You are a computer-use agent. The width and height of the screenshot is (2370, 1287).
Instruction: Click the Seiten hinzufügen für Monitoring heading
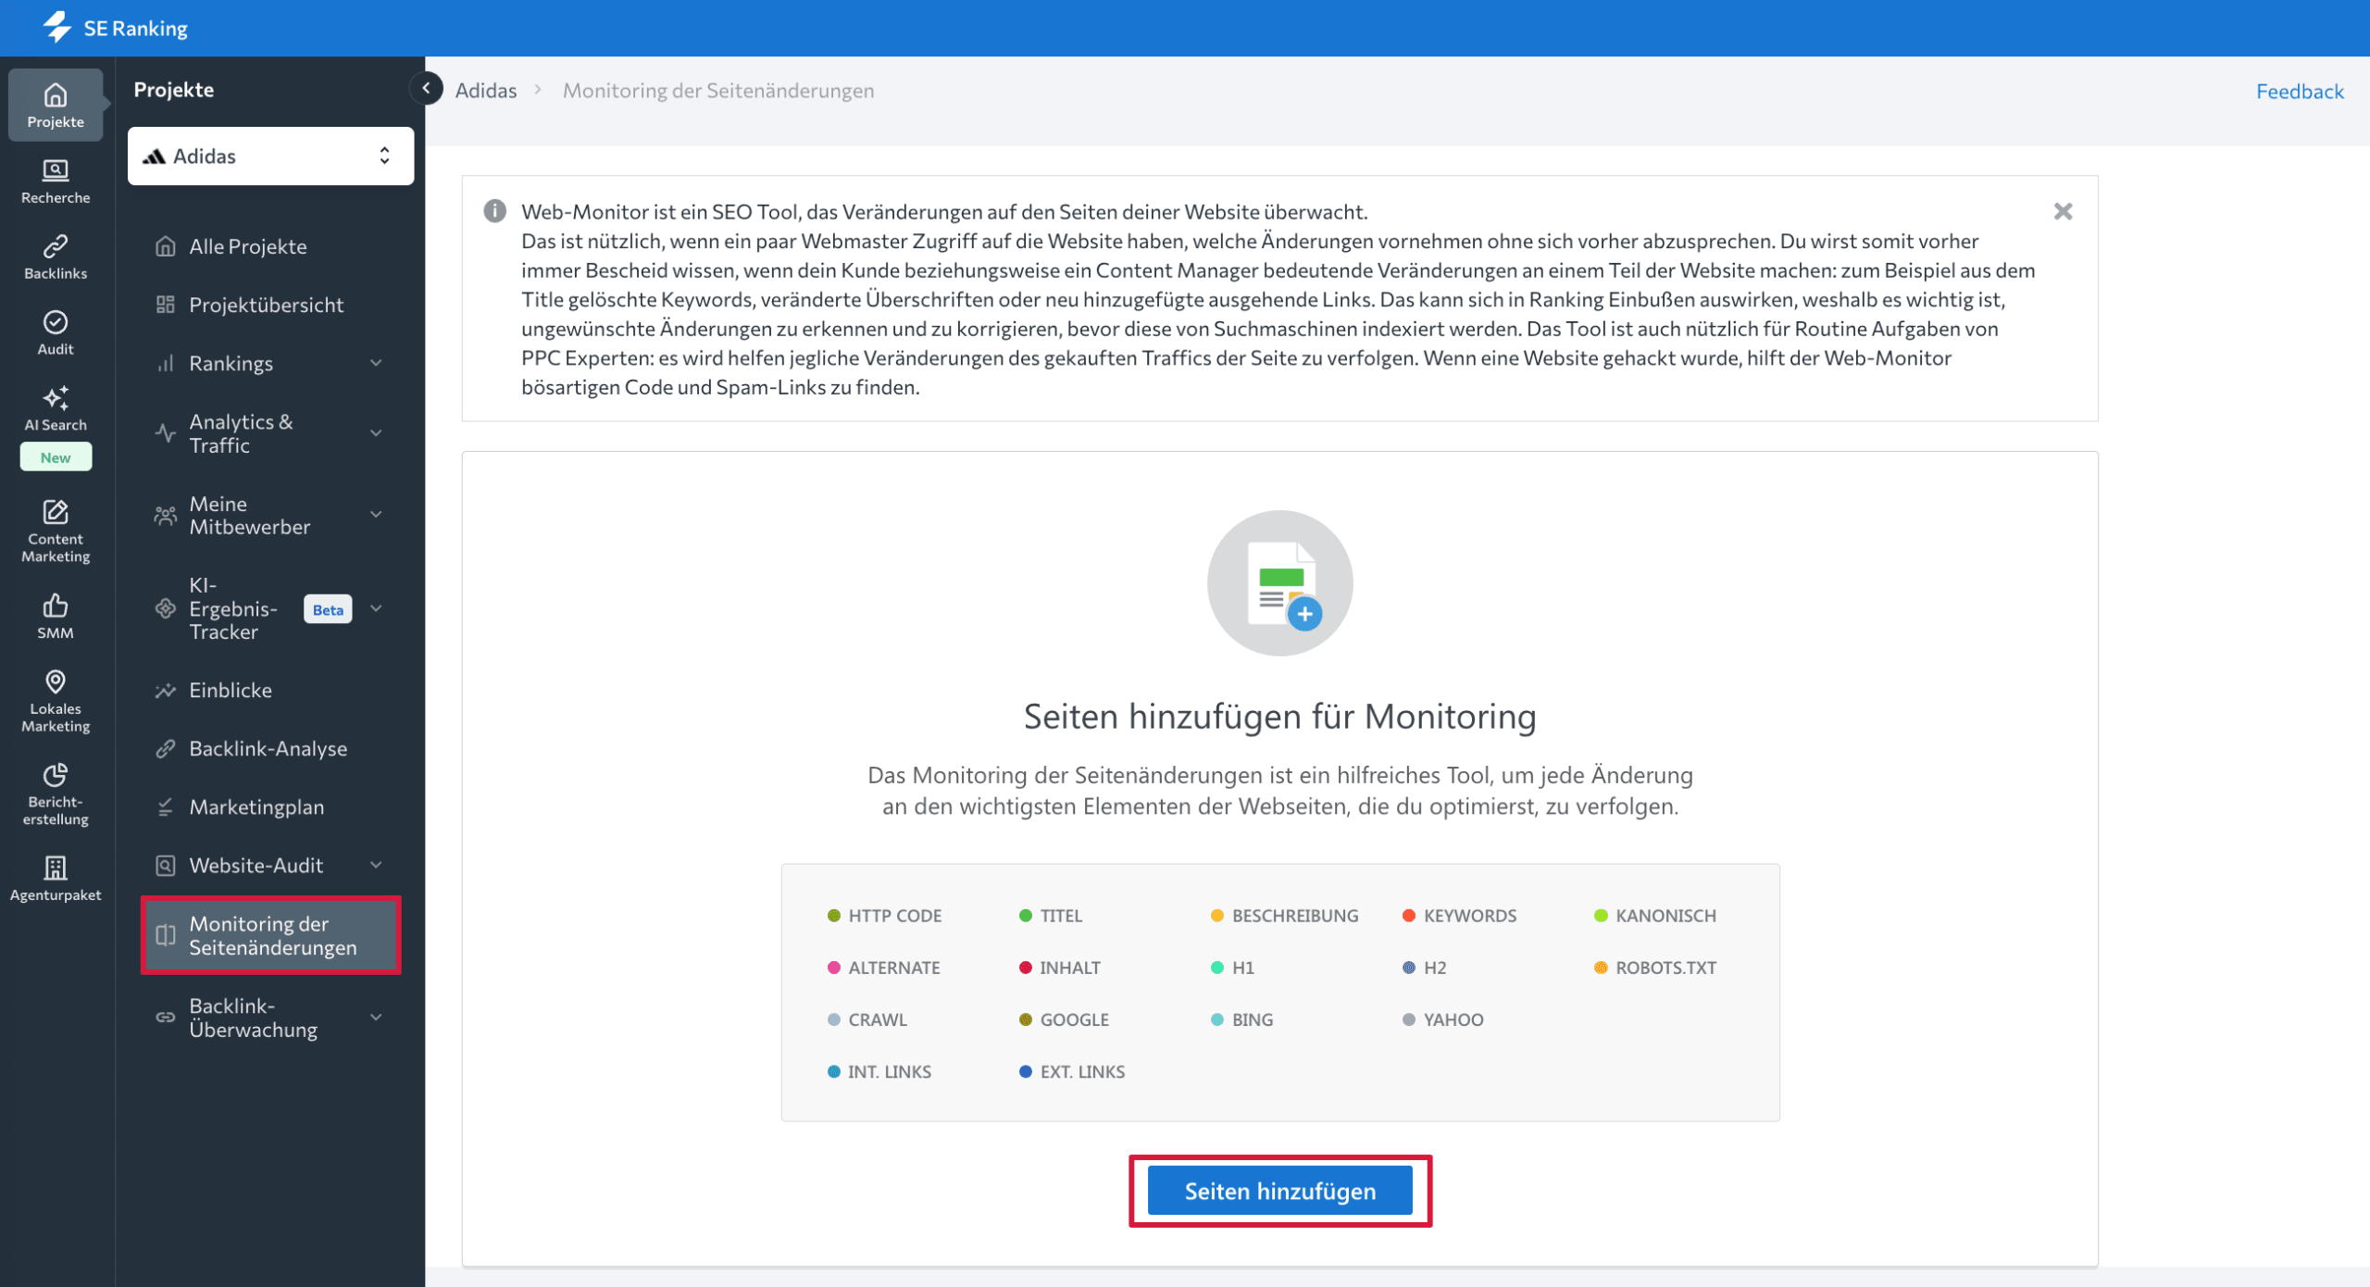click(1280, 716)
